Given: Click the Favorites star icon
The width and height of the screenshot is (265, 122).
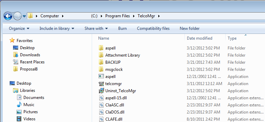Looking at the screenshot, I should (12, 40).
